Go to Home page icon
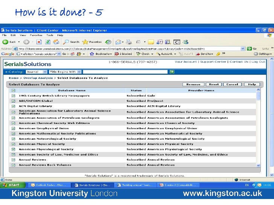This screenshot has width=274, height=205. pyautogui.click(x=56, y=42)
